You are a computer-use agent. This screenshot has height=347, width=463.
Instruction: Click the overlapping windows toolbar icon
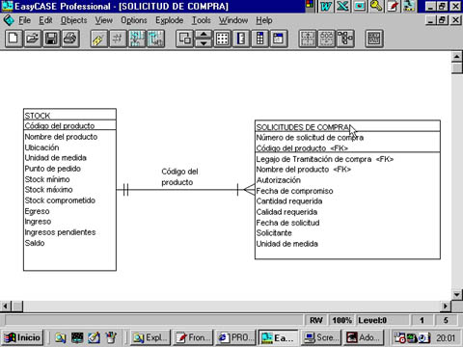coord(184,39)
